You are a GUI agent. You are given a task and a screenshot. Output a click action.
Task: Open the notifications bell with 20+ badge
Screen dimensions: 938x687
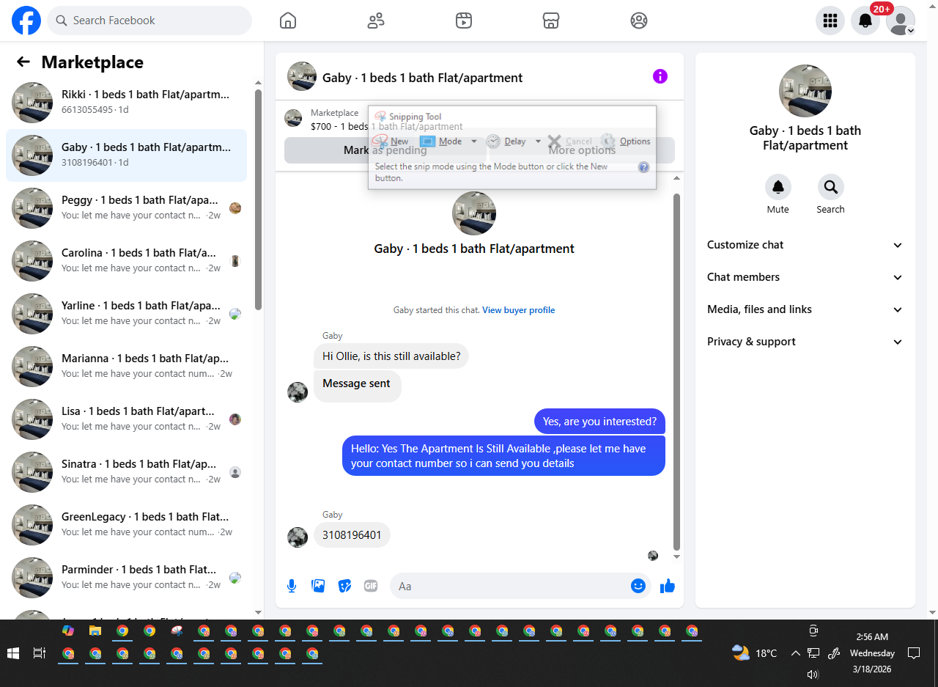(865, 21)
